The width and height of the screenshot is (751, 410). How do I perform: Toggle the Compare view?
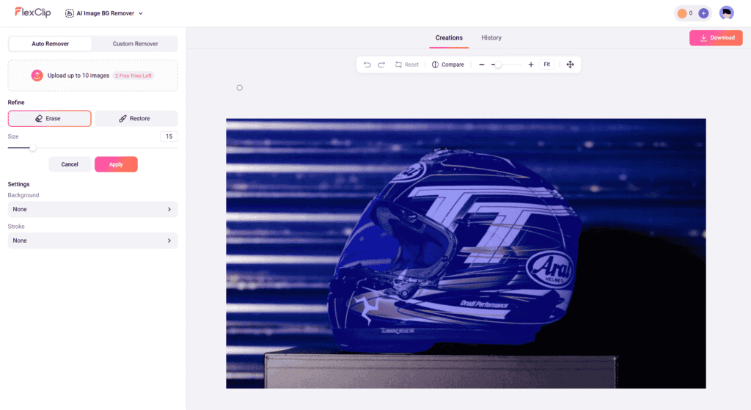coord(447,65)
